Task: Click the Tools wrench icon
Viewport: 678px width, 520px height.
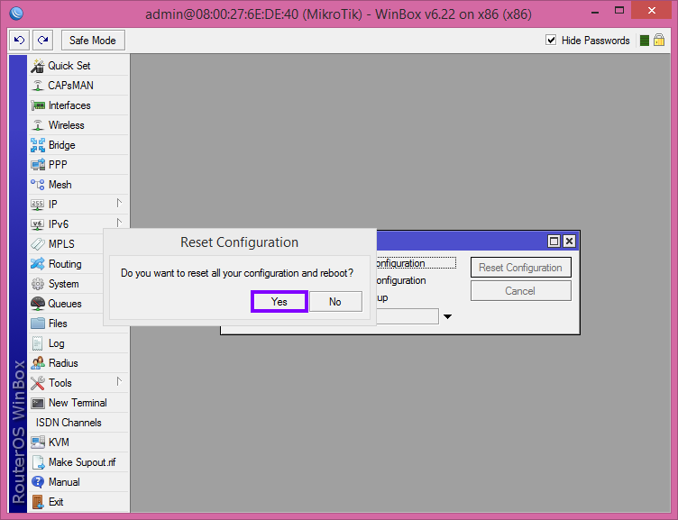Action: (x=38, y=383)
